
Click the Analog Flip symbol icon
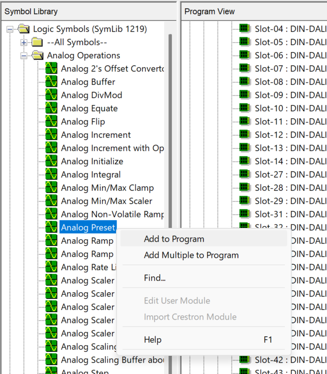pos(51,122)
